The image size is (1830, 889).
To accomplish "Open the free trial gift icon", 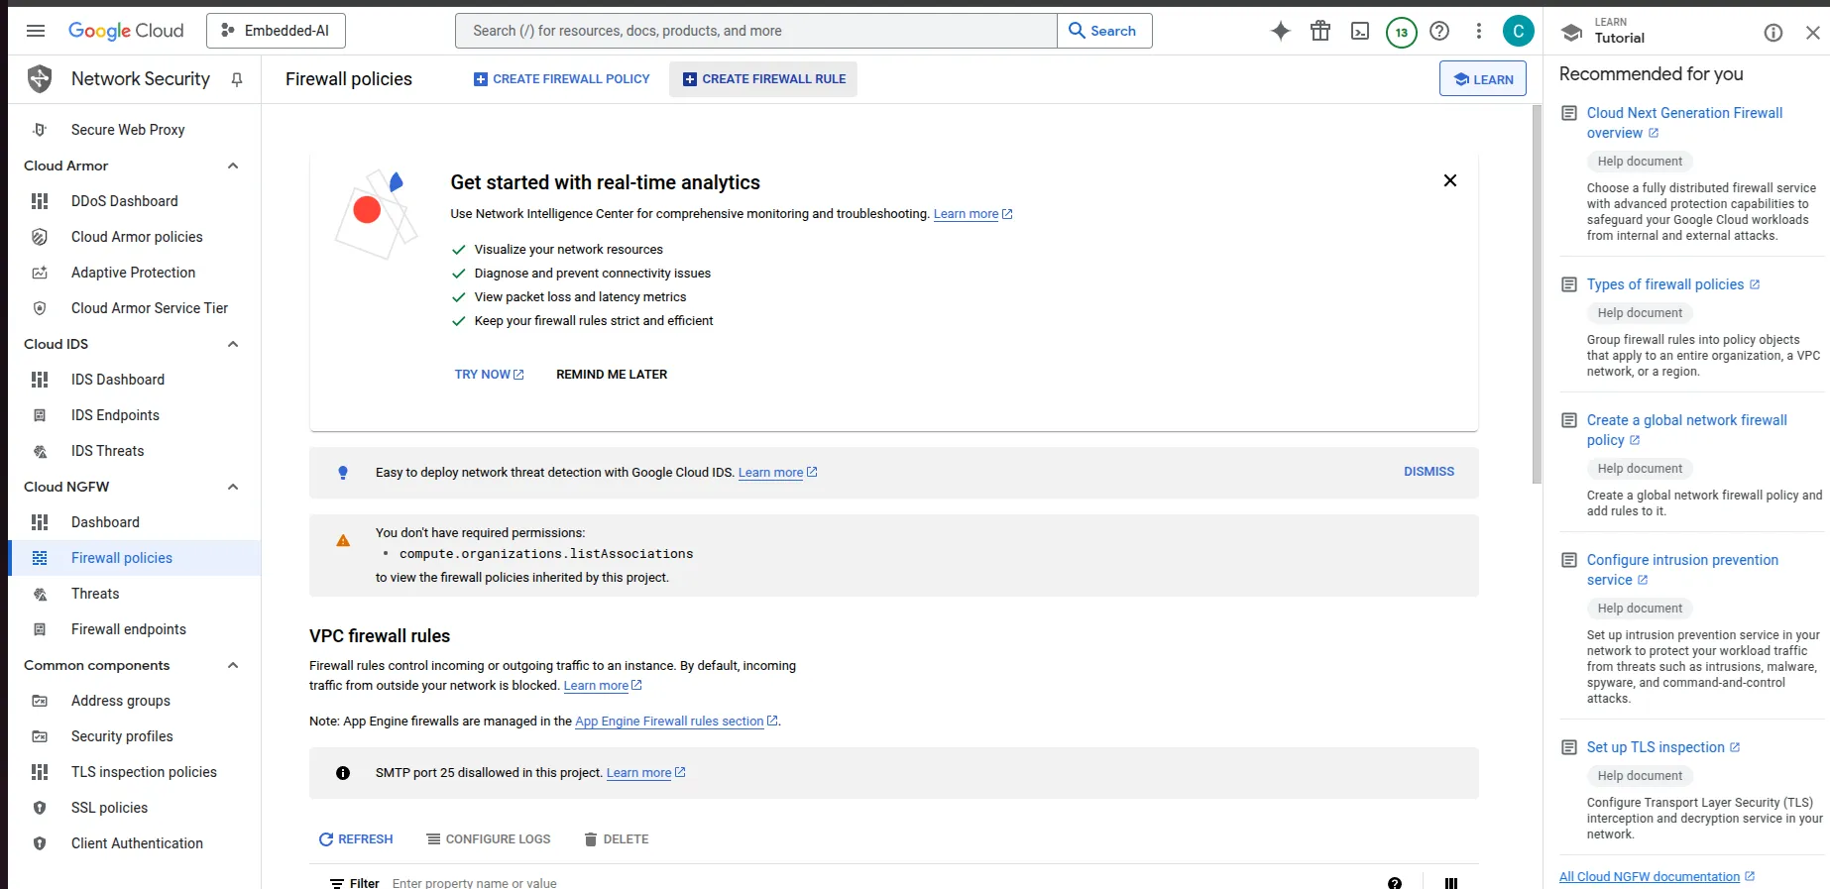I will click(1320, 31).
